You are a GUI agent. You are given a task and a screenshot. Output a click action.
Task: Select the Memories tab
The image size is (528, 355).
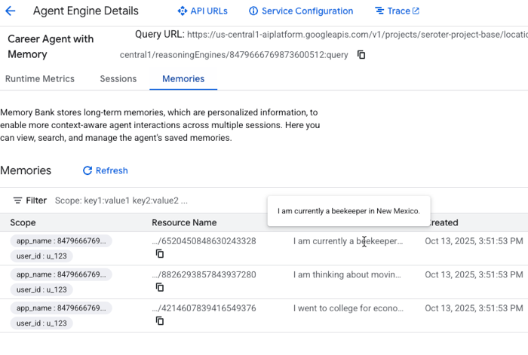coord(183,79)
